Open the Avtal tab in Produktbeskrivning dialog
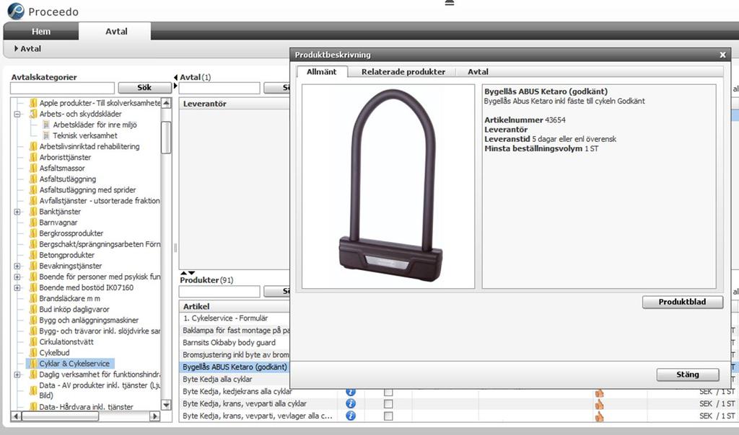The width and height of the screenshot is (739, 435). click(478, 72)
